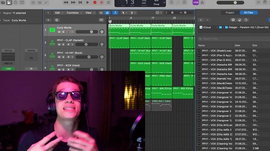Image resolution: width=270 pixels, height=151 pixels.
Task: Click the Add Track plus button
Action: 48,20
